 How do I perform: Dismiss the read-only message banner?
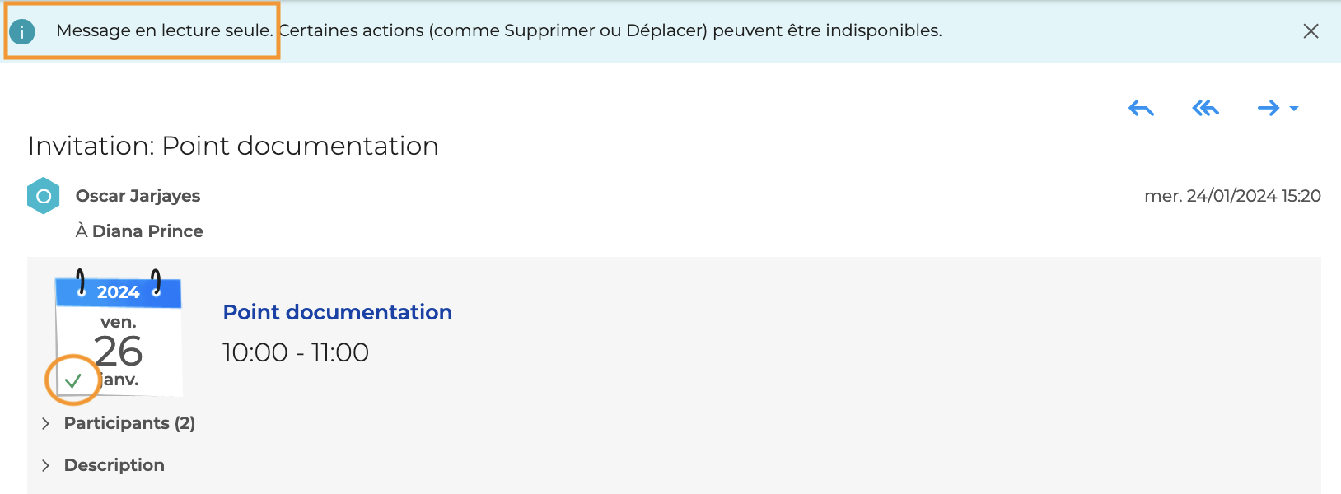(1311, 31)
